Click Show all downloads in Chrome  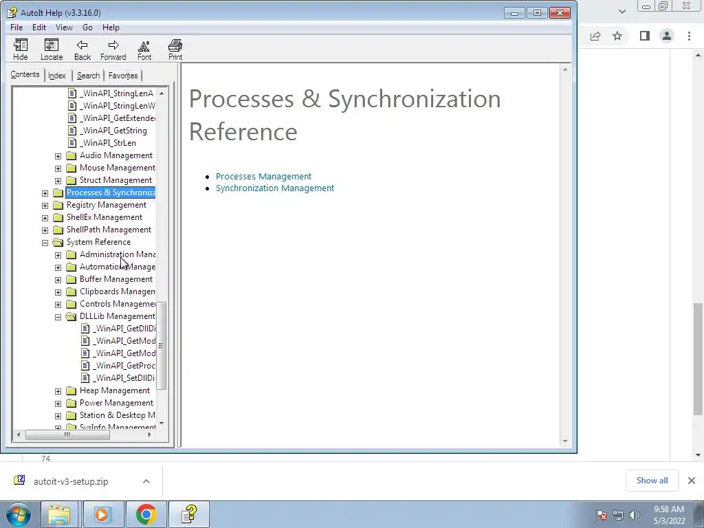click(x=652, y=481)
